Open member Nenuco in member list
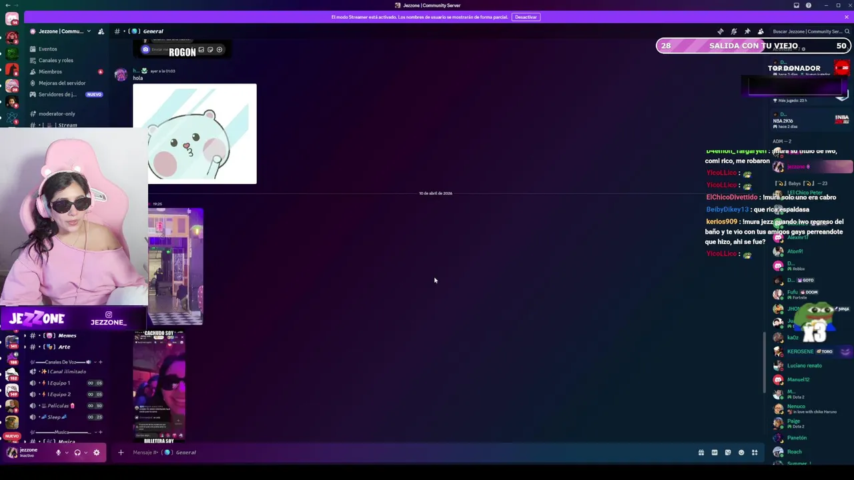The height and width of the screenshot is (480, 854). (x=811, y=409)
